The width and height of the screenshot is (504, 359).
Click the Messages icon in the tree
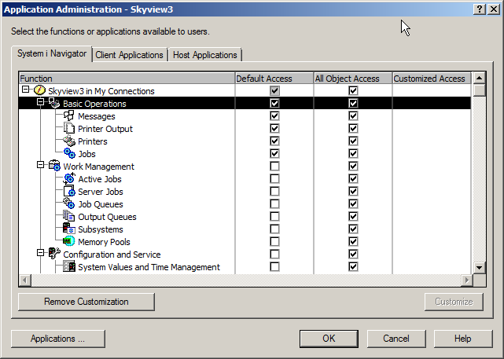(69, 116)
